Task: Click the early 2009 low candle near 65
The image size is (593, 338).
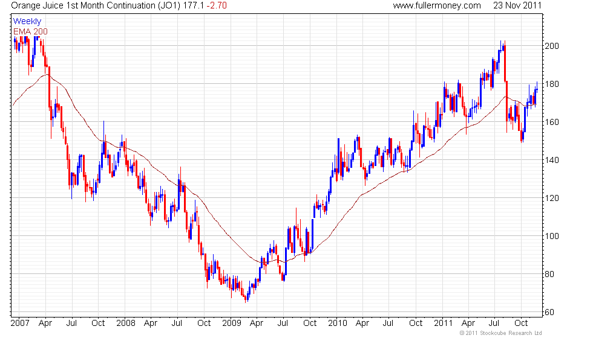Action: click(246, 299)
